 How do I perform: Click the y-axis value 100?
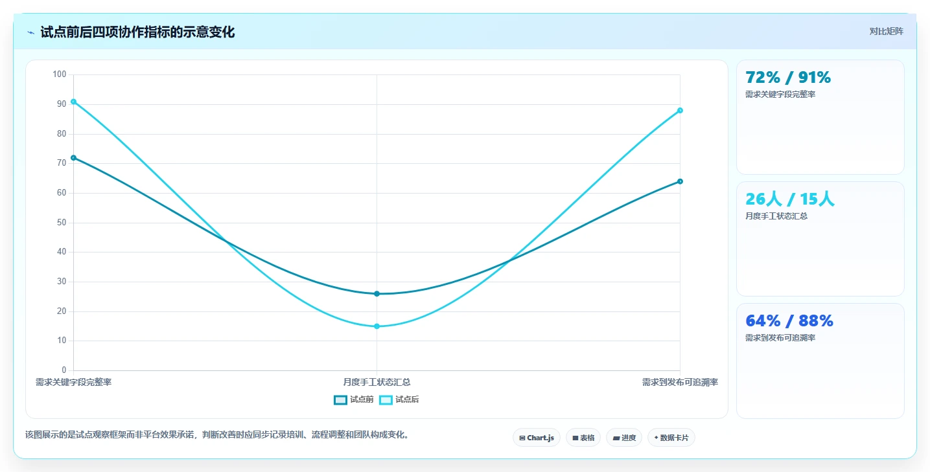point(60,74)
